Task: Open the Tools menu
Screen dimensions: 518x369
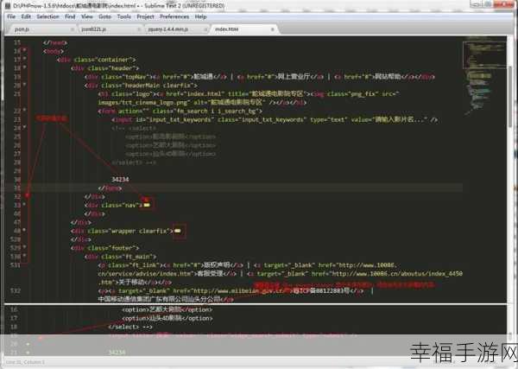Action: coord(124,16)
